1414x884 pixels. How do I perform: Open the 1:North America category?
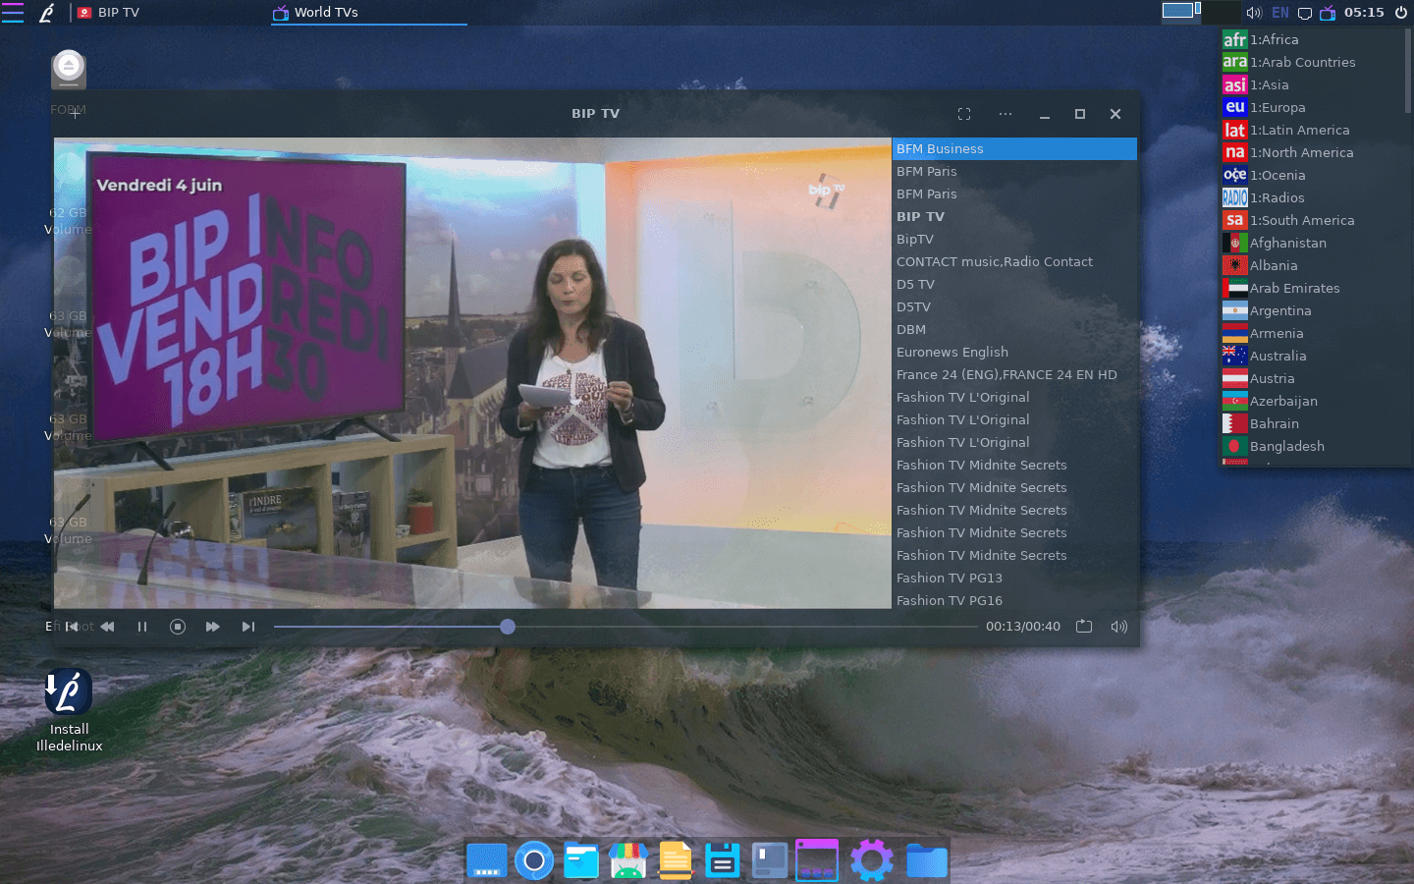[x=1313, y=152]
